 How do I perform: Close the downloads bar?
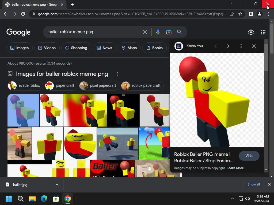[269, 184]
